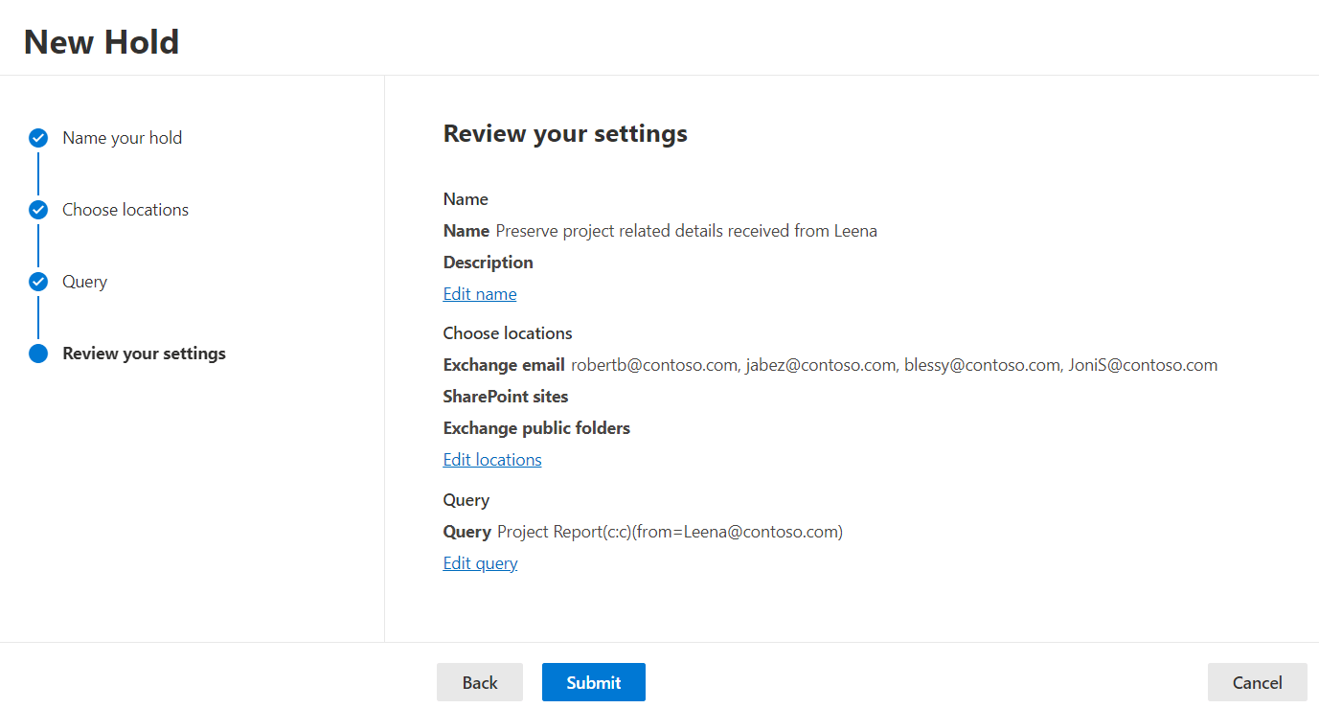This screenshot has width=1319, height=708.
Task: Cancel creating the new hold
Action: (x=1257, y=681)
